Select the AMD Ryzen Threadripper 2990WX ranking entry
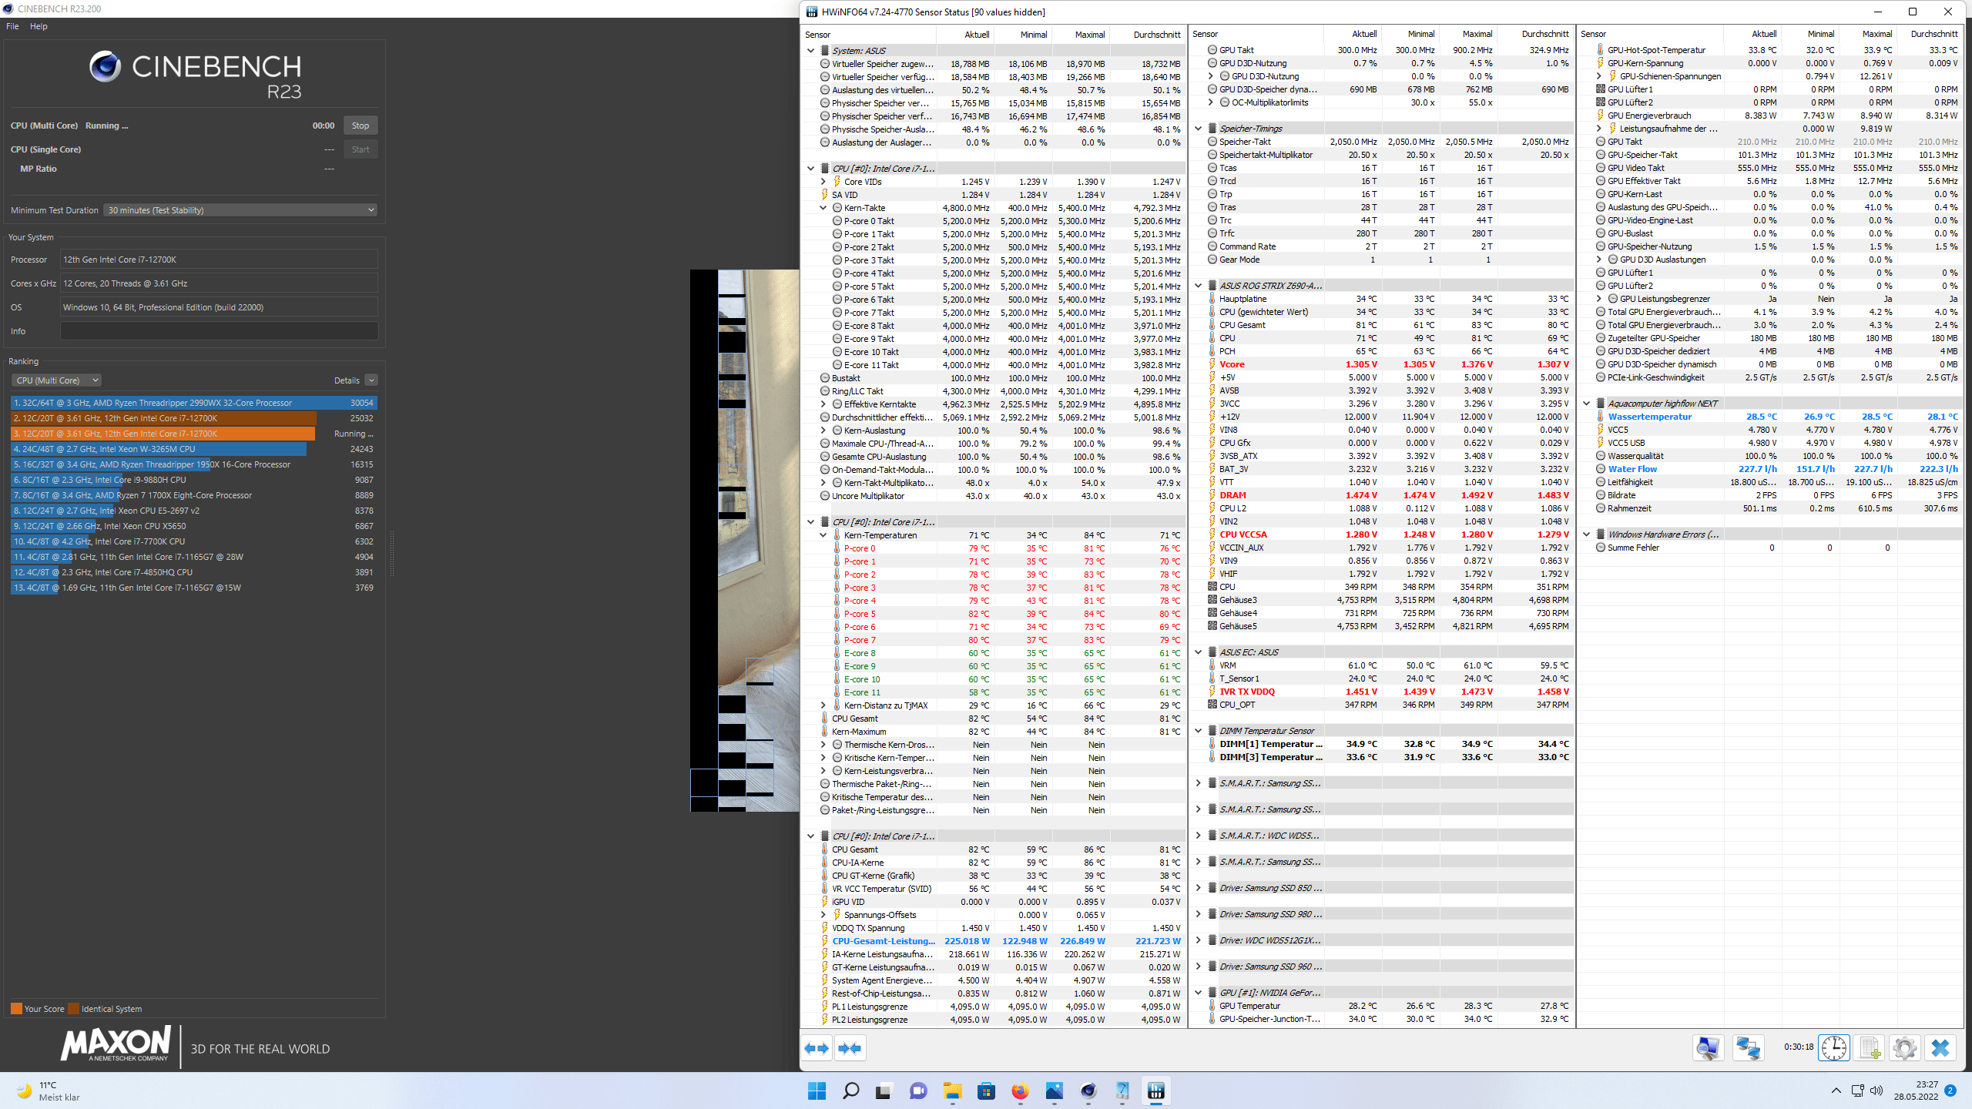This screenshot has height=1109, width=1972. pyautogui.click(x=193, y=403)
